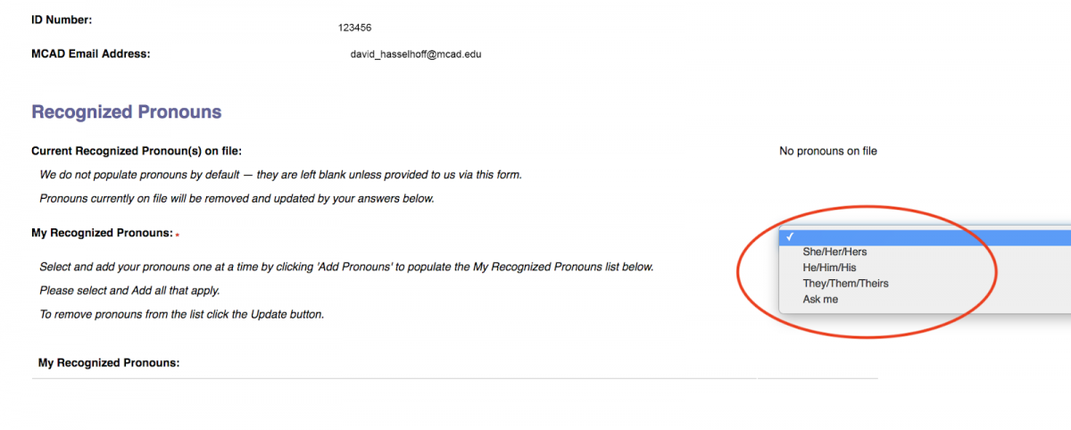Click the red required asterisk
Screen dimensions: 1071x430
click(x=177, y=235)
